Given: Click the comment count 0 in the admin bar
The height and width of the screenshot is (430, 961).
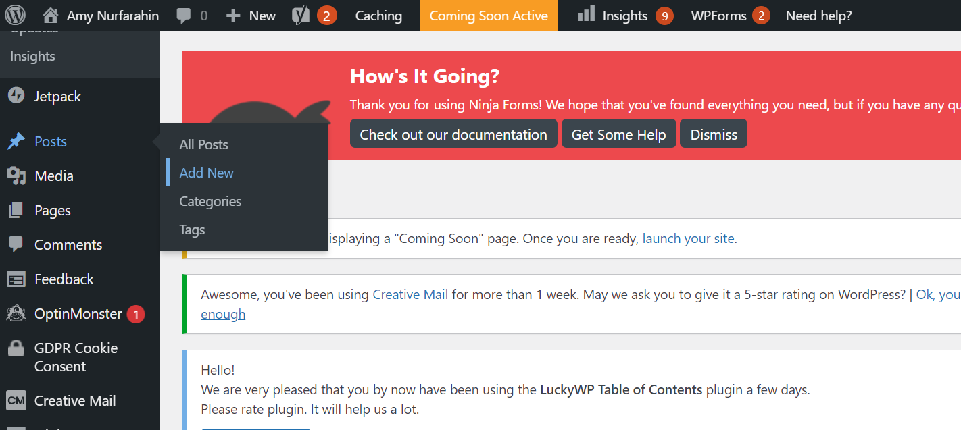Looking at the screenshot, I should [203, 16].
